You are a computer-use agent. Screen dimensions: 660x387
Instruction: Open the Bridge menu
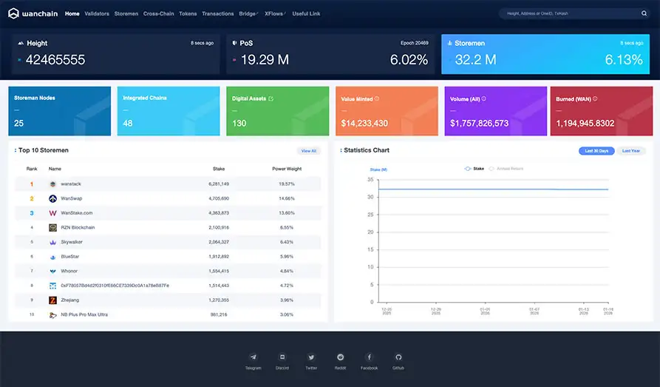pos(248,14)
